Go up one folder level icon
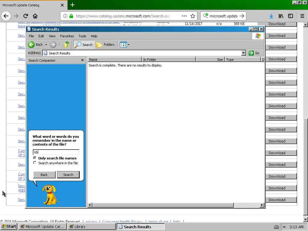The width and height of the screenshot is (308, 231). [x=67, y=45]
